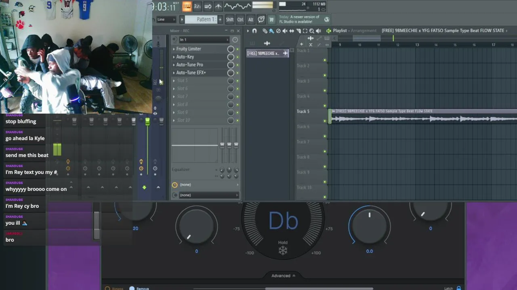Screen dimensions: 517x290
Task: Click the green speaker icon beside Playlist title
Action: [x=329, y=31]
